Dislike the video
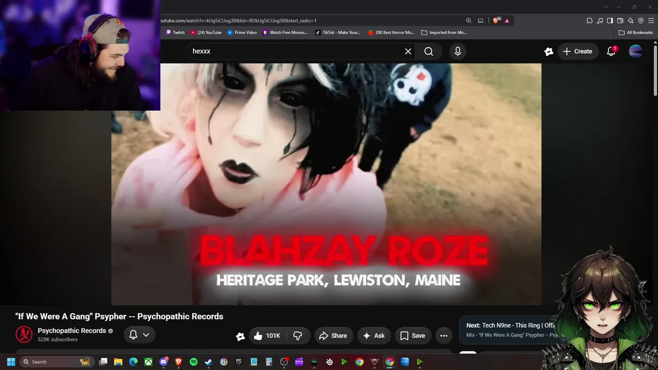This screenshot has height=370, width=658. click(298, 336)
